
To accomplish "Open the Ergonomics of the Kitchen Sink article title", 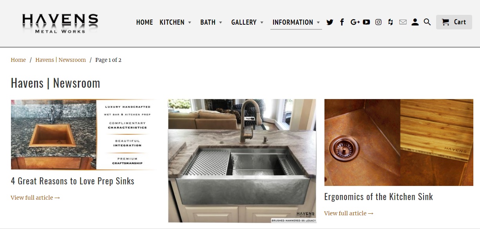I will coord(379,197).
